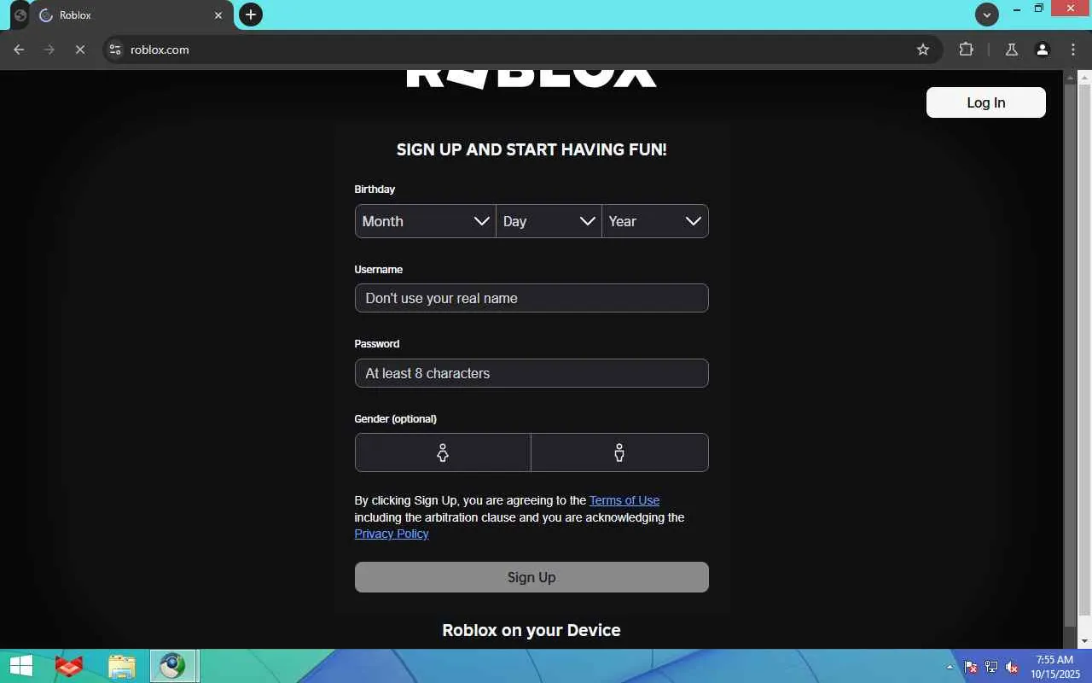Image resolution: width=1092 pixels, height=683 pixels.
Task: Bookmark this page with the star
Action: [x=923, y=50]
